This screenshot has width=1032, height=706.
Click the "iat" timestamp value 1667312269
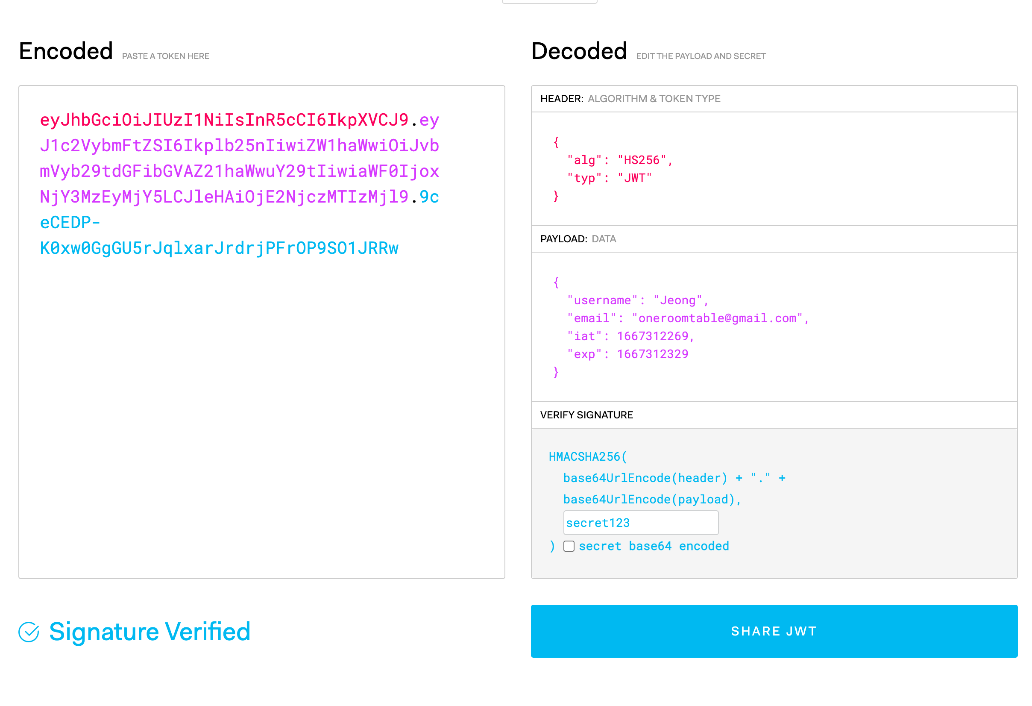(652, 336)
